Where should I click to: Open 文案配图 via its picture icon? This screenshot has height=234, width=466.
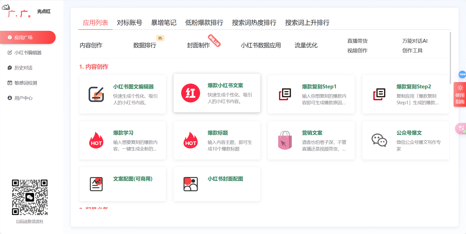pyautogui.click(x=96, y=184)
